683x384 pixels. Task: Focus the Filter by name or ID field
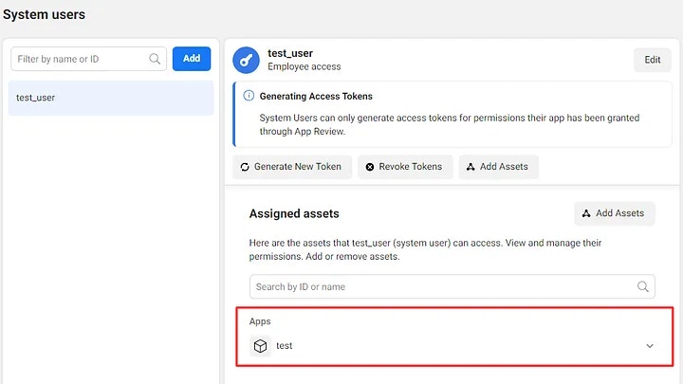88,59
